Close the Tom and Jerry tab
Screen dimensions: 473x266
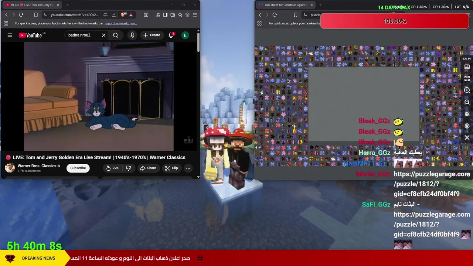pyautogui.click(x=58, y=5)
